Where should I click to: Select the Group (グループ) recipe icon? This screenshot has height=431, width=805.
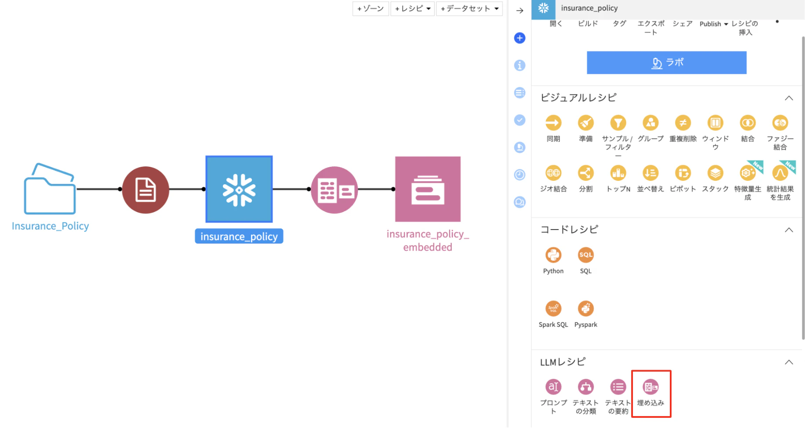tap(650, 123)
